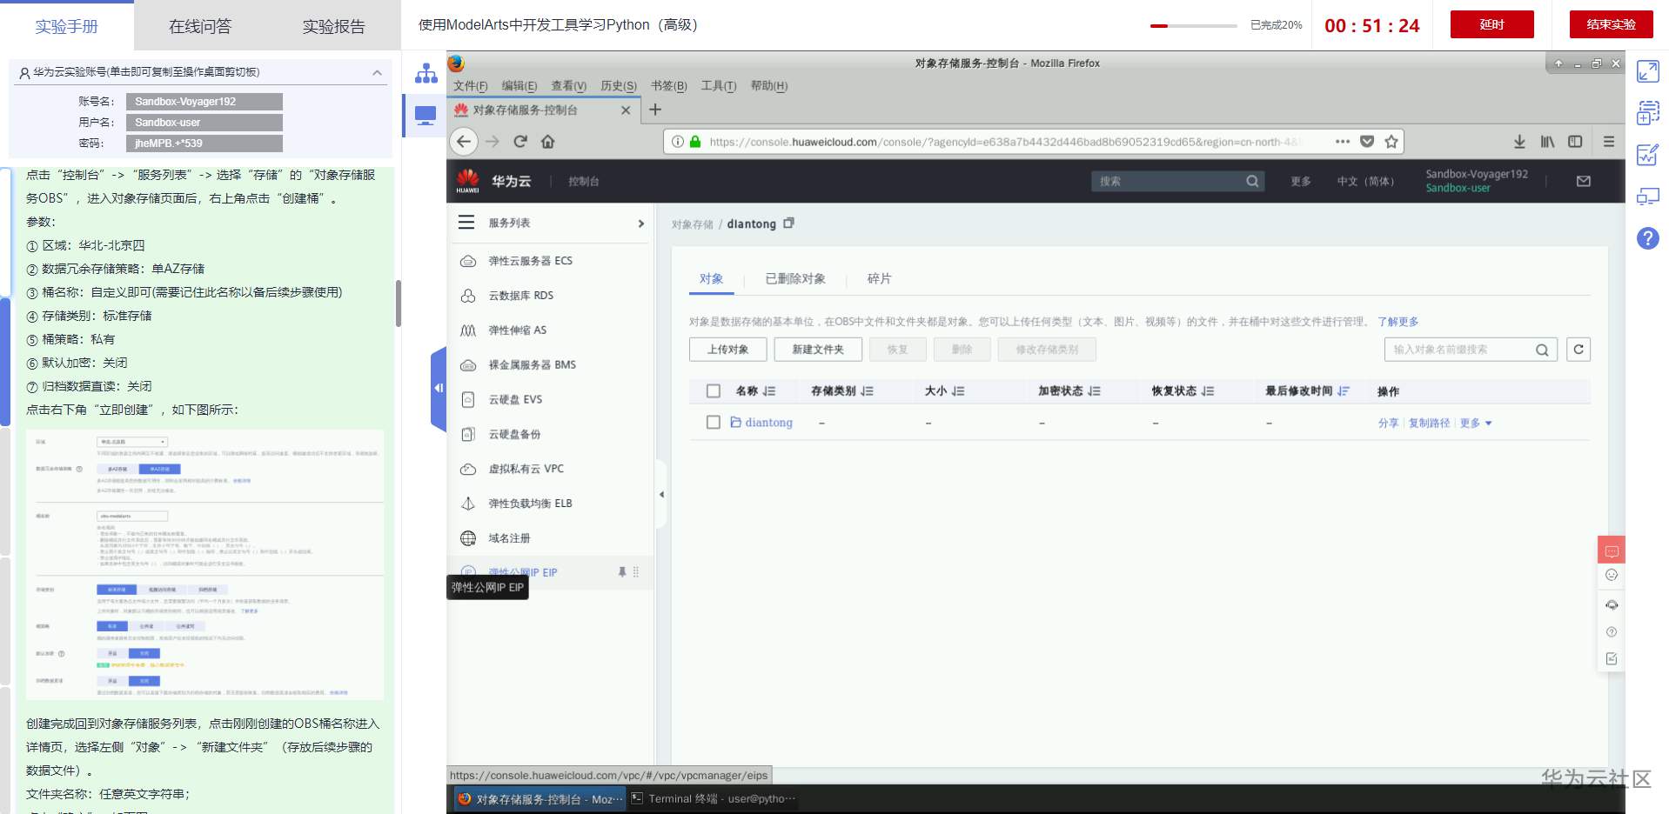
Task: Enter fullscreen with expand icon on right rail
Action: click(1648, 71)
